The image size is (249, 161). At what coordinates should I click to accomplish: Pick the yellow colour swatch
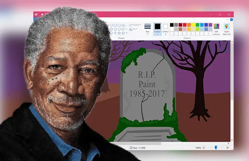pos(193,25)
